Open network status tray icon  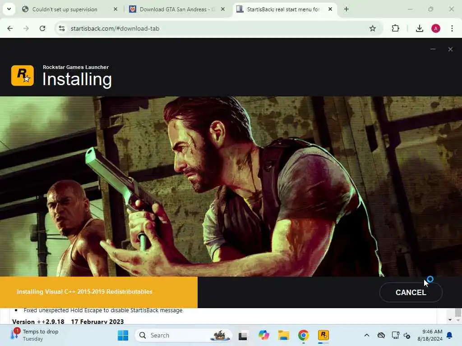(395, 335)
